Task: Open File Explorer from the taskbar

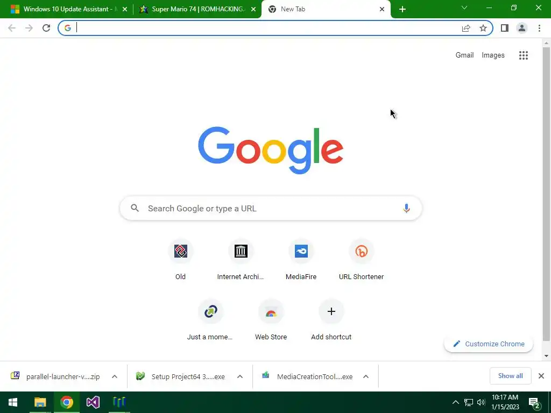Action: 40,402
